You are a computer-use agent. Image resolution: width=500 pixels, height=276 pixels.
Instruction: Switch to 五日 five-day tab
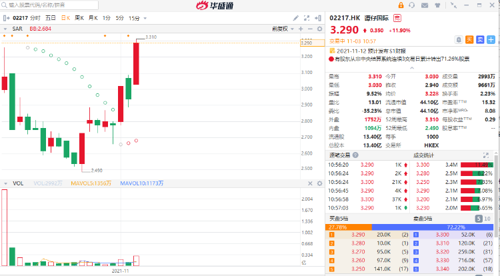pyautogui.click(x=51, y=18)
